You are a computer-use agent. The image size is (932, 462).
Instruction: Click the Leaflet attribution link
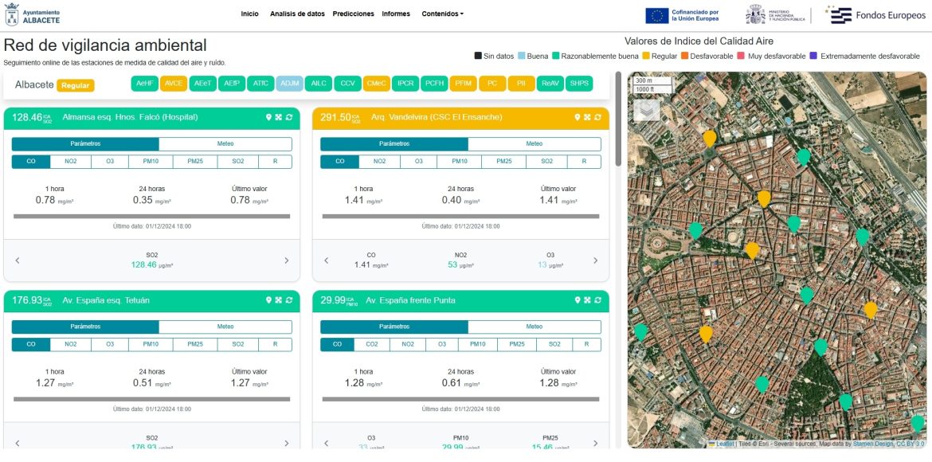(x=724, y=444)
